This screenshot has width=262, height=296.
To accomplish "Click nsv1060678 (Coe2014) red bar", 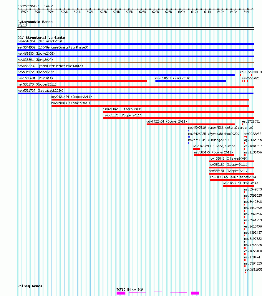I will (x=238, y=186).
